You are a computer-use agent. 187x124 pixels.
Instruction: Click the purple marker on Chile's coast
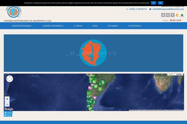(90, 88)
